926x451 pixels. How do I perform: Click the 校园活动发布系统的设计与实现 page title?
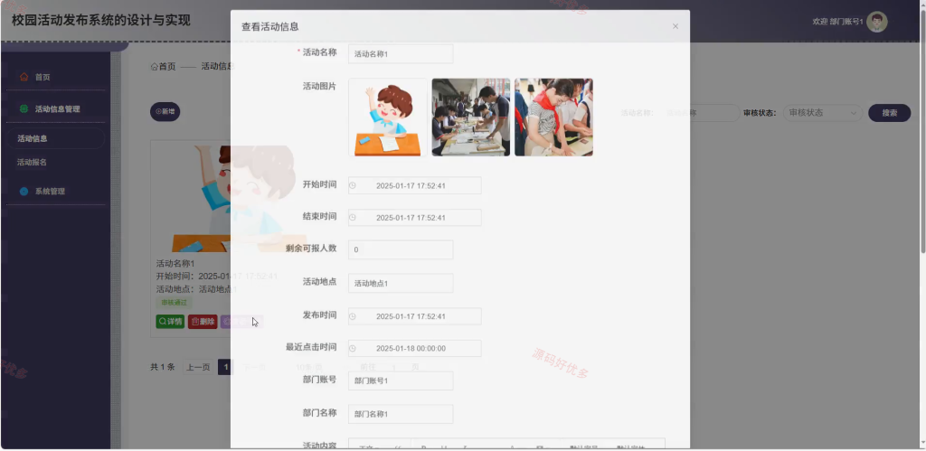coord(101,21)
